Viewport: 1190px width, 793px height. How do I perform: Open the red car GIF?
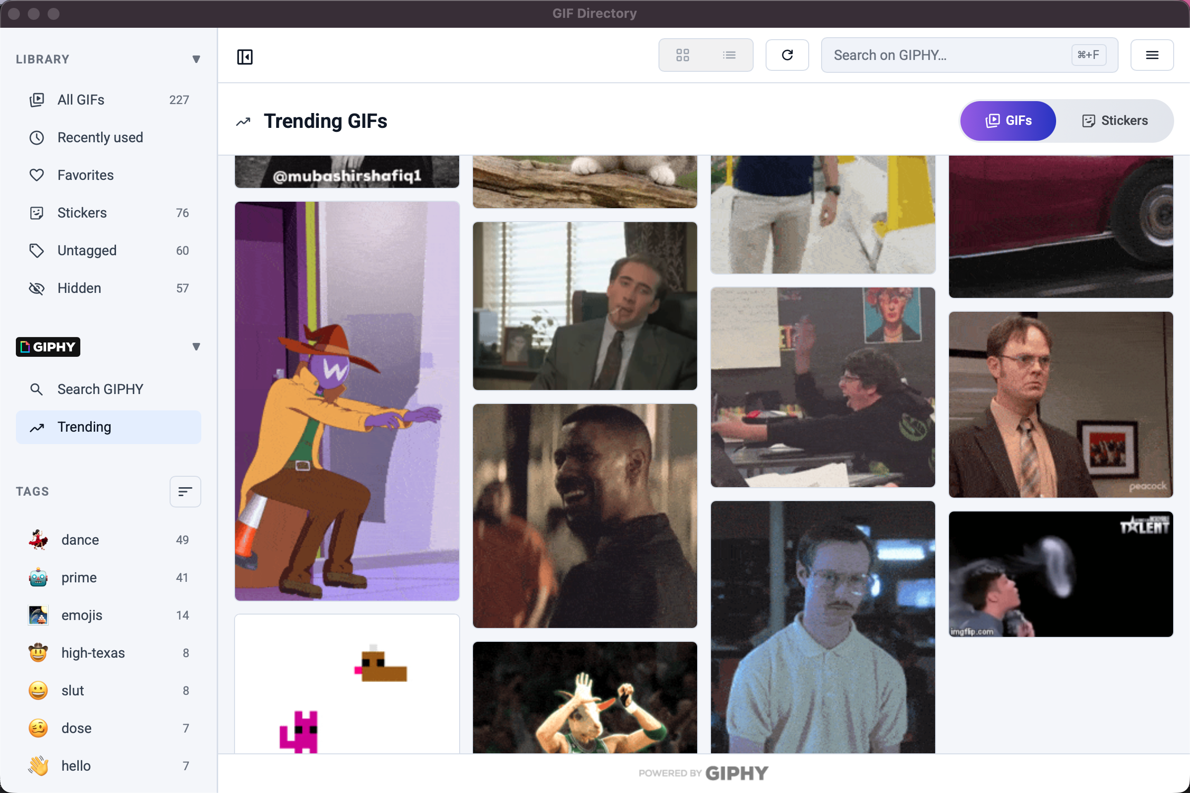point(1061,227)
